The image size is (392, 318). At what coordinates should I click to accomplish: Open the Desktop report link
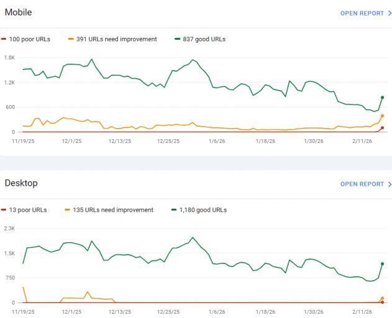362,184
